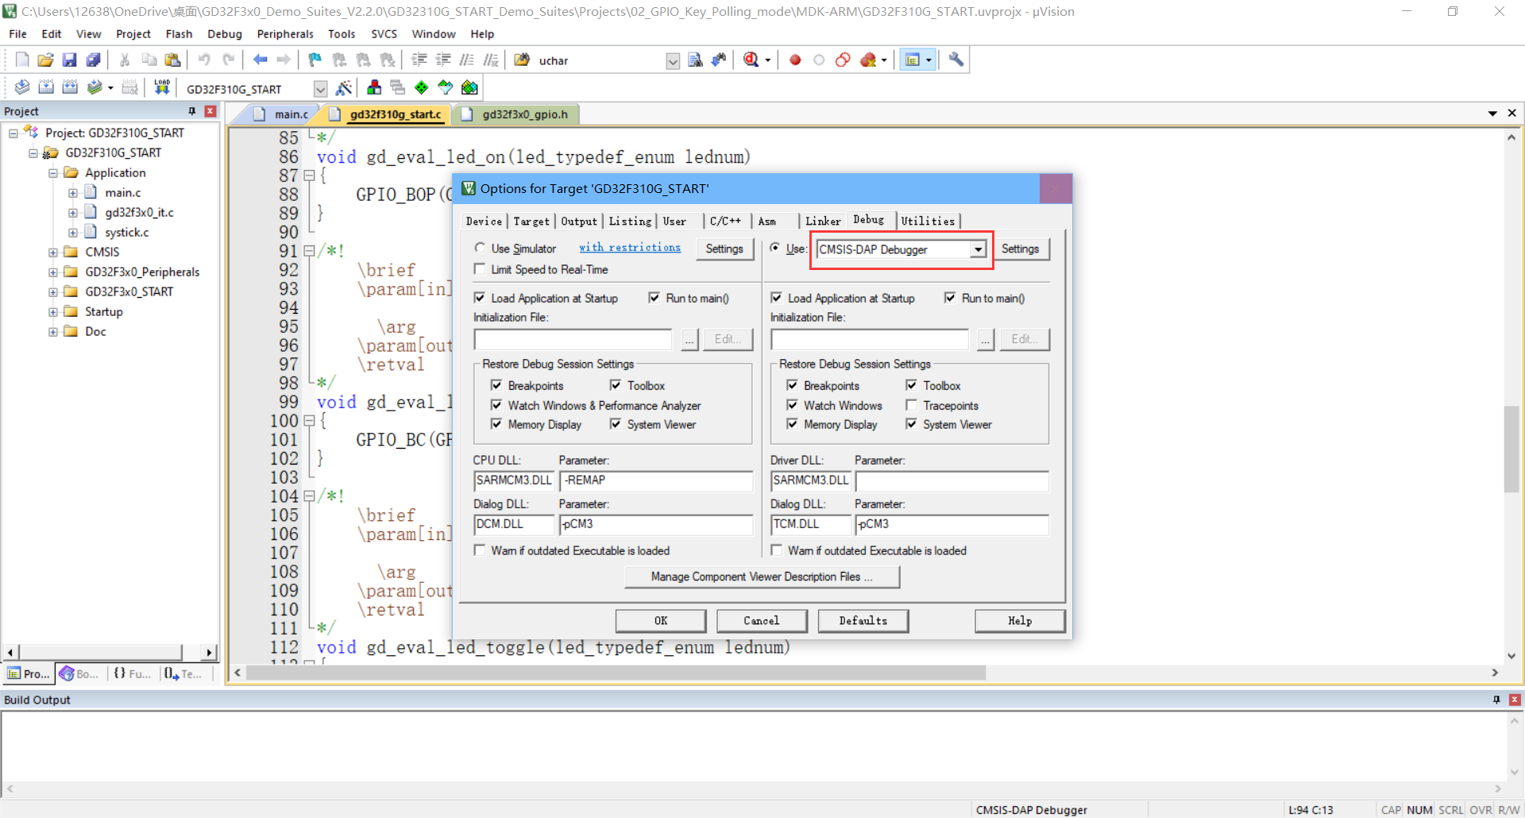This screenshot has width=1525, height=818.
Task: Select the Use debugger radio button
Action: 775,248
